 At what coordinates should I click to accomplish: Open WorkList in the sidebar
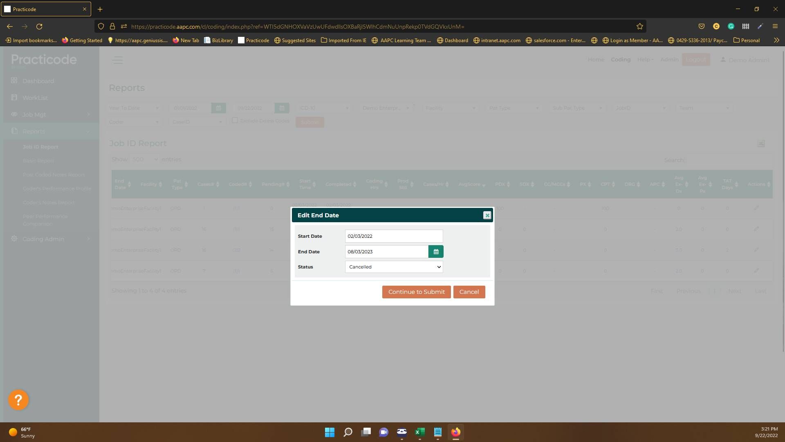(35, 98)
